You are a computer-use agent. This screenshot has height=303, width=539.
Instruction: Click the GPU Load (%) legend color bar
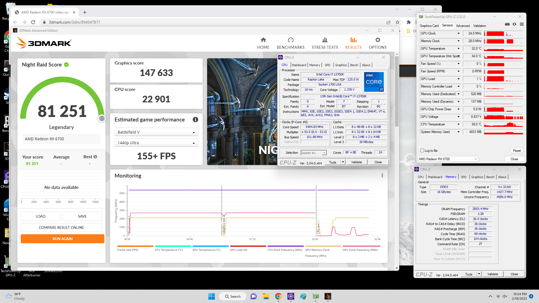click(x=248, y=246)
